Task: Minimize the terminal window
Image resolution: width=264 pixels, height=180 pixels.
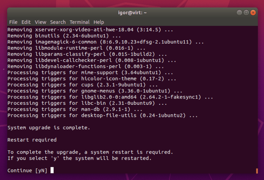Action: pyautogui.click(x=239, y=12)
